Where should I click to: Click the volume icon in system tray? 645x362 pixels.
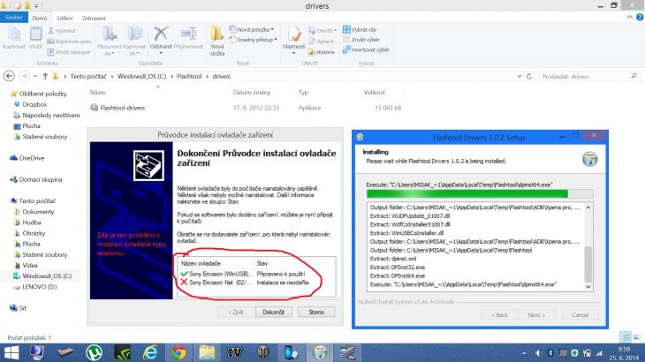[537, 353]
